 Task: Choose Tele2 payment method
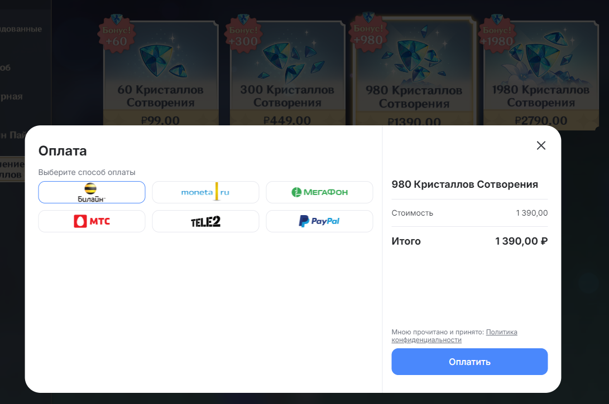pyautogui.click(x=205, y=221)
